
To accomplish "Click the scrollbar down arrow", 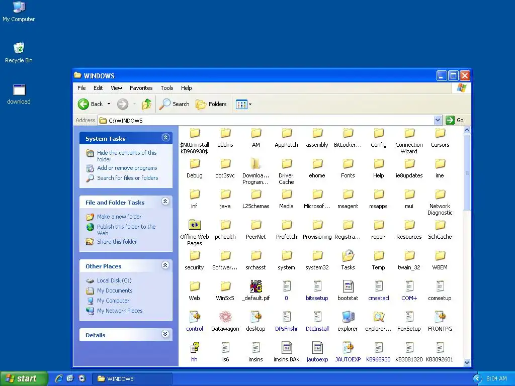I will click(x=467, y=363).
